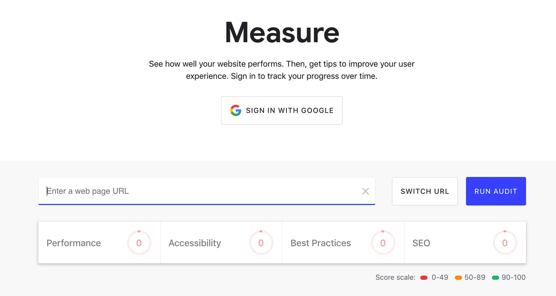Click the Score scale label text
The height and width of the screenshot is (296, 556).
(x=395, y=277)
